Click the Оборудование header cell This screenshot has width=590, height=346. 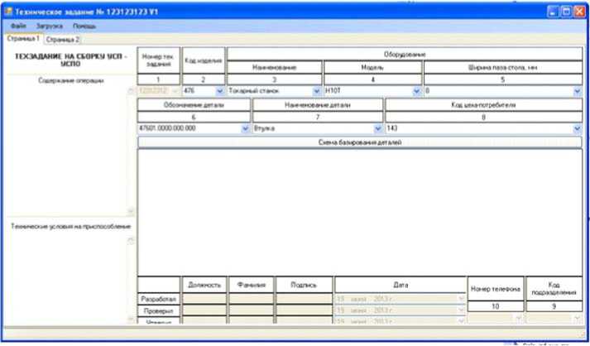click(405, 54)
